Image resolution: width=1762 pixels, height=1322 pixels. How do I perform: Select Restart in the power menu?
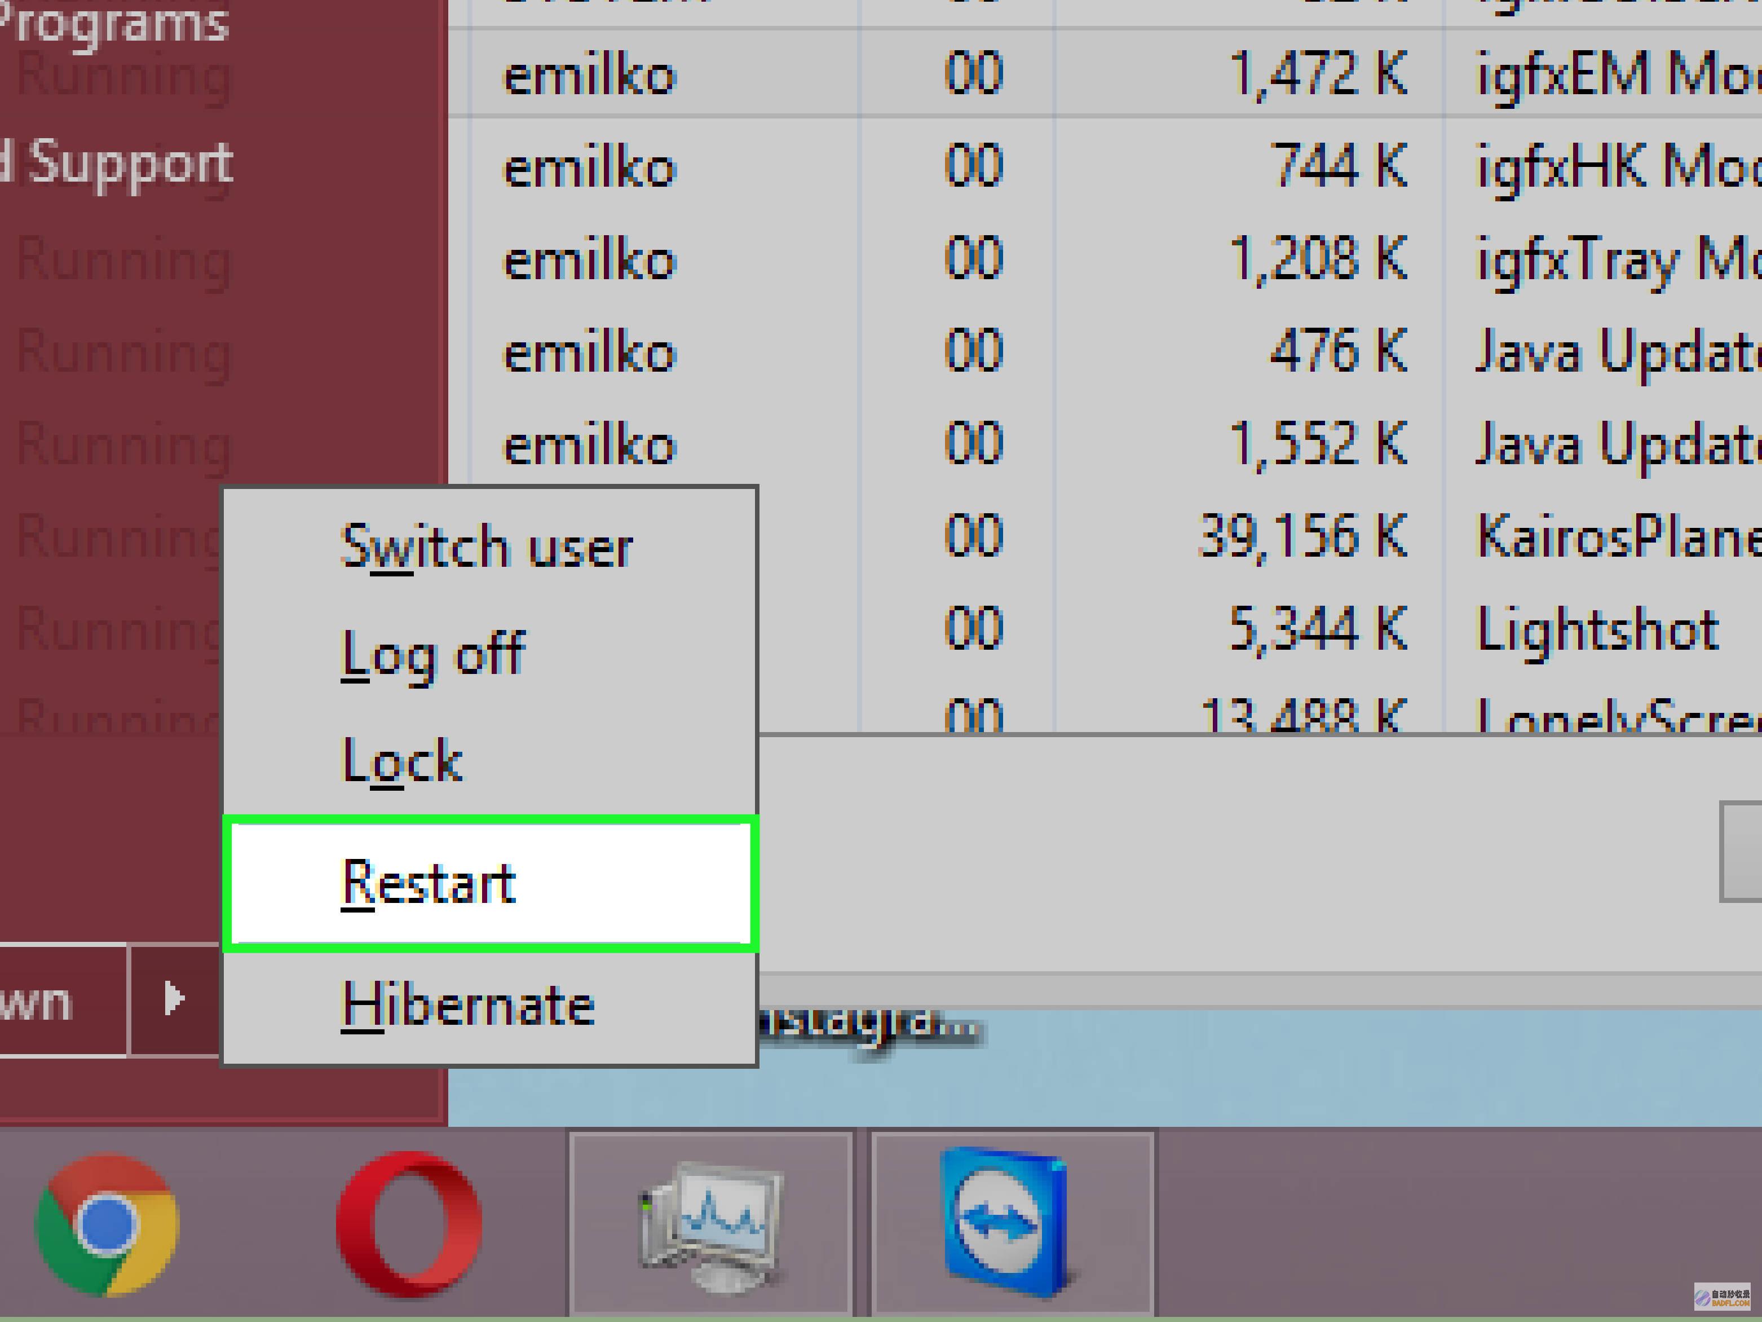(489, 883)
